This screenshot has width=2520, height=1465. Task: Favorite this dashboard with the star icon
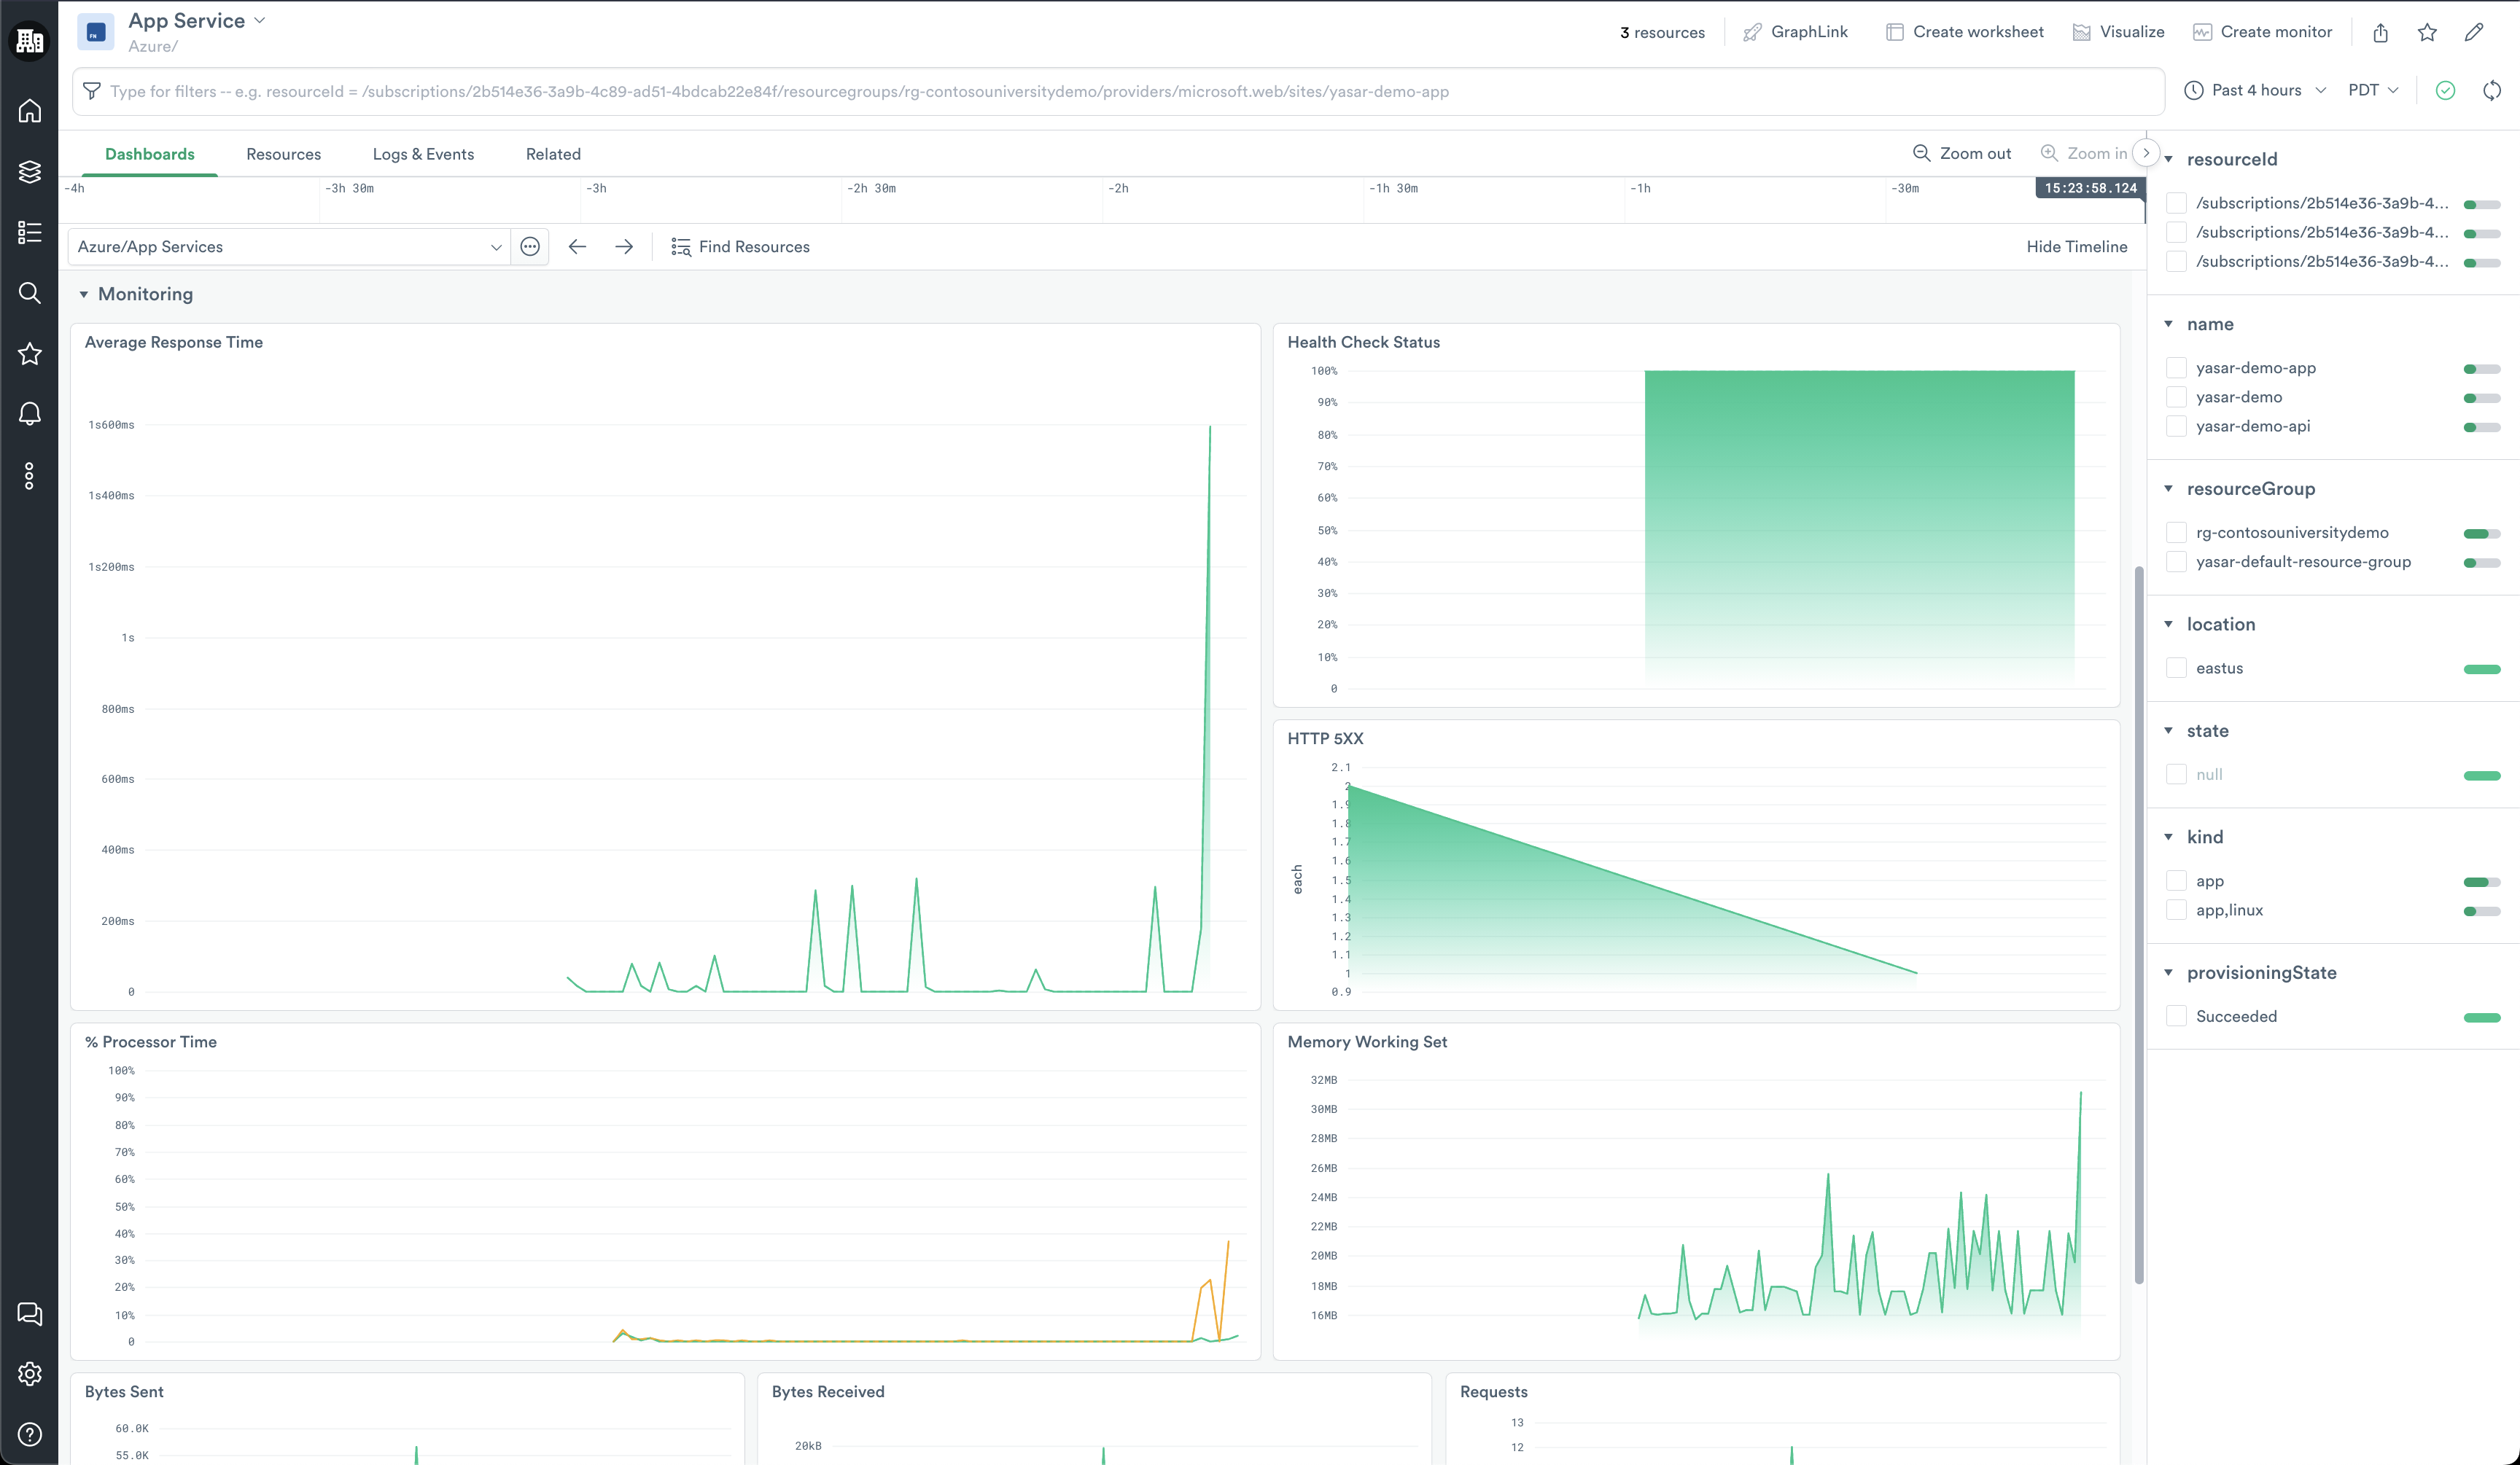pyautogui.click(x=2427, y=33)
